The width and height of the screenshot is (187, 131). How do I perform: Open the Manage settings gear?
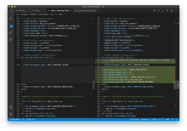click(11, 114)
